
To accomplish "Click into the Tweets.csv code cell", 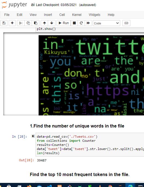I will [x=90, y=144].
